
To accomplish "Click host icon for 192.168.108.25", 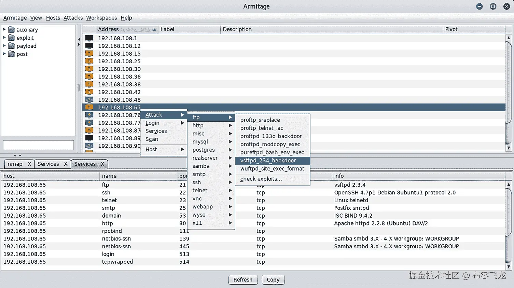I will tap(89, 61).
